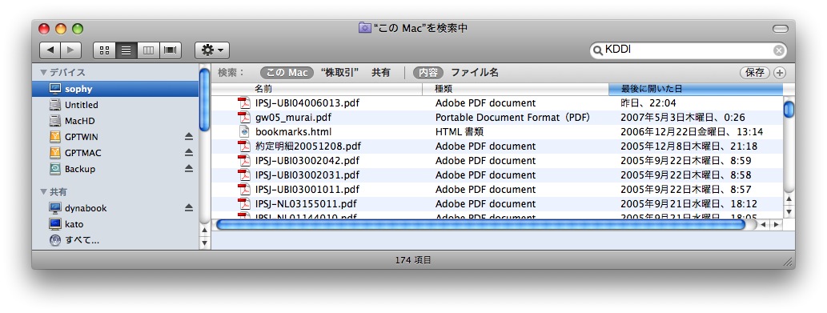Click the results horizontal scrollbar thumb
This screenshot has height=313, width=827.
481,224
